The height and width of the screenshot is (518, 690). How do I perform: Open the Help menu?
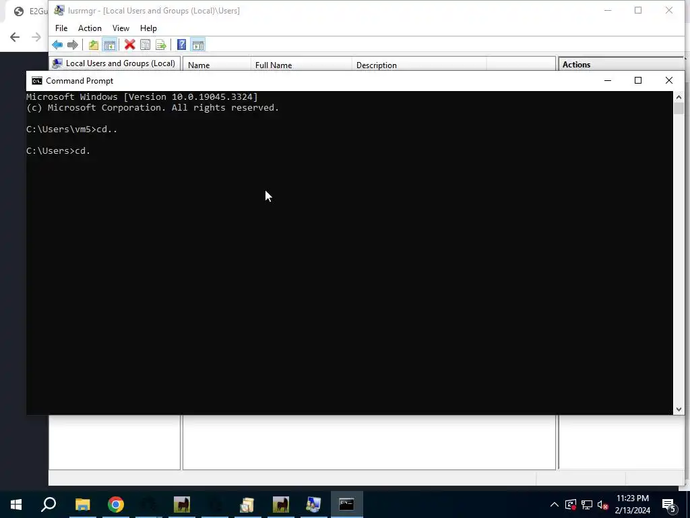[x=148, y=28]
